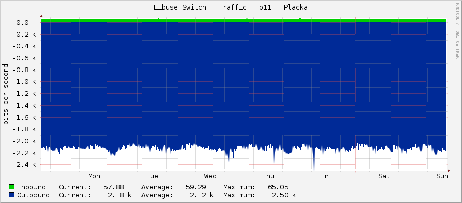Select the Inbound legend label
The height and width of the screenshot is (203, 462).
[x=31, y=187]
